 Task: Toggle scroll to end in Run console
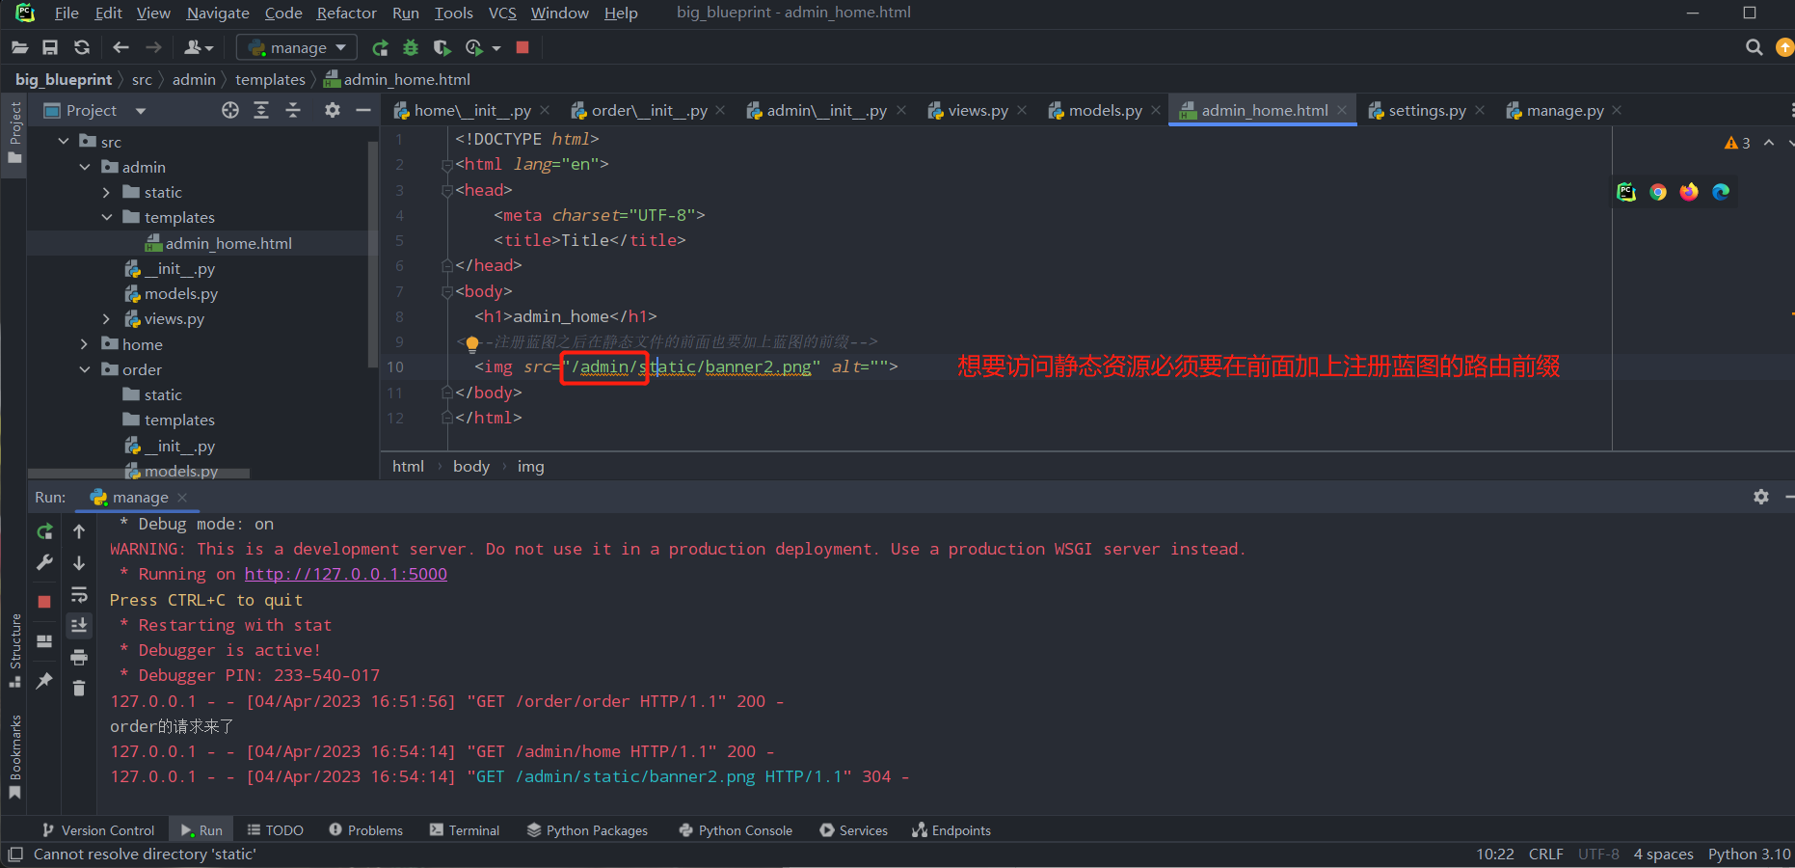pos(79,626)
